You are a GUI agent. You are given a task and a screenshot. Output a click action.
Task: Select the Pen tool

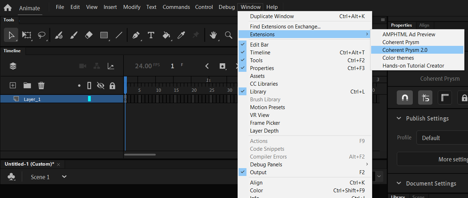pos(136,35)
